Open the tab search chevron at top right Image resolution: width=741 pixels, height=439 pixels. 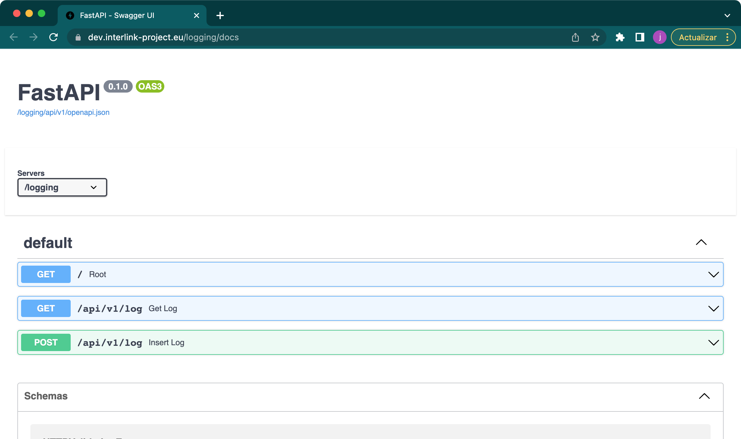click(727, 15)
